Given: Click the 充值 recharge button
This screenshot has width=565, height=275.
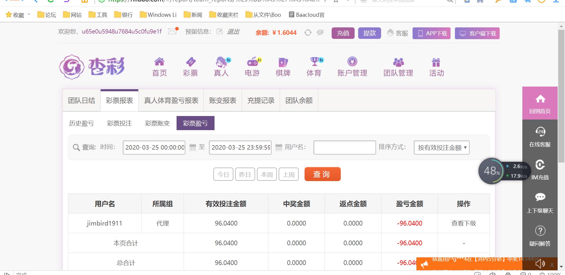Looking at the screenshot, I should (x=343, y=33).
